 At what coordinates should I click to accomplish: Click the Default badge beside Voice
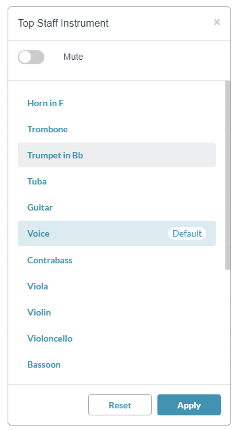click(x=187, y=233)
